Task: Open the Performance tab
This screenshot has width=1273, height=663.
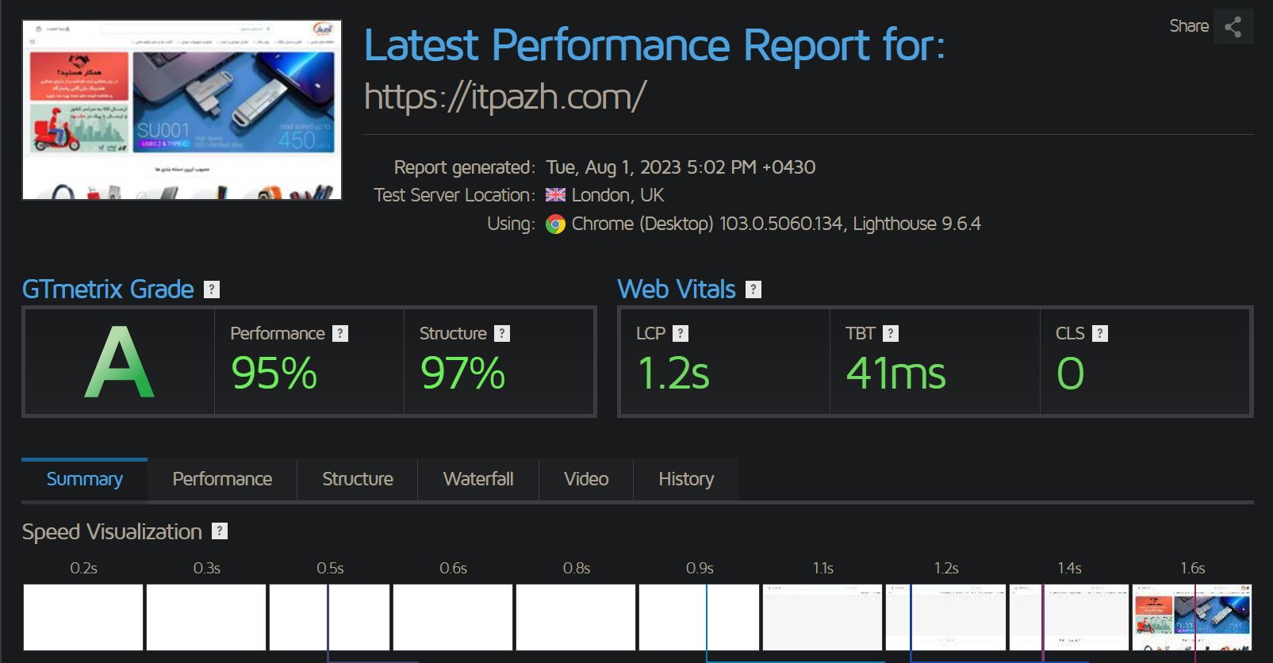Action: tap(222, 479)
